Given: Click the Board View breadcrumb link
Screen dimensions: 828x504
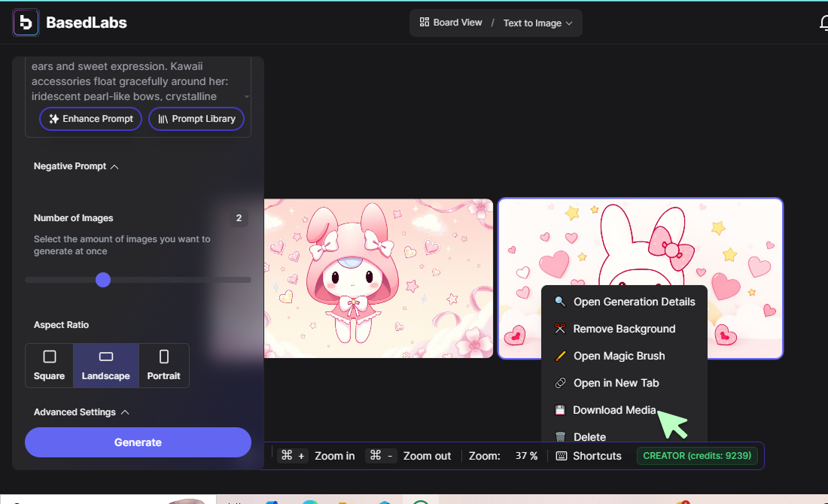Looking at the screenshot, I should 451,23.
